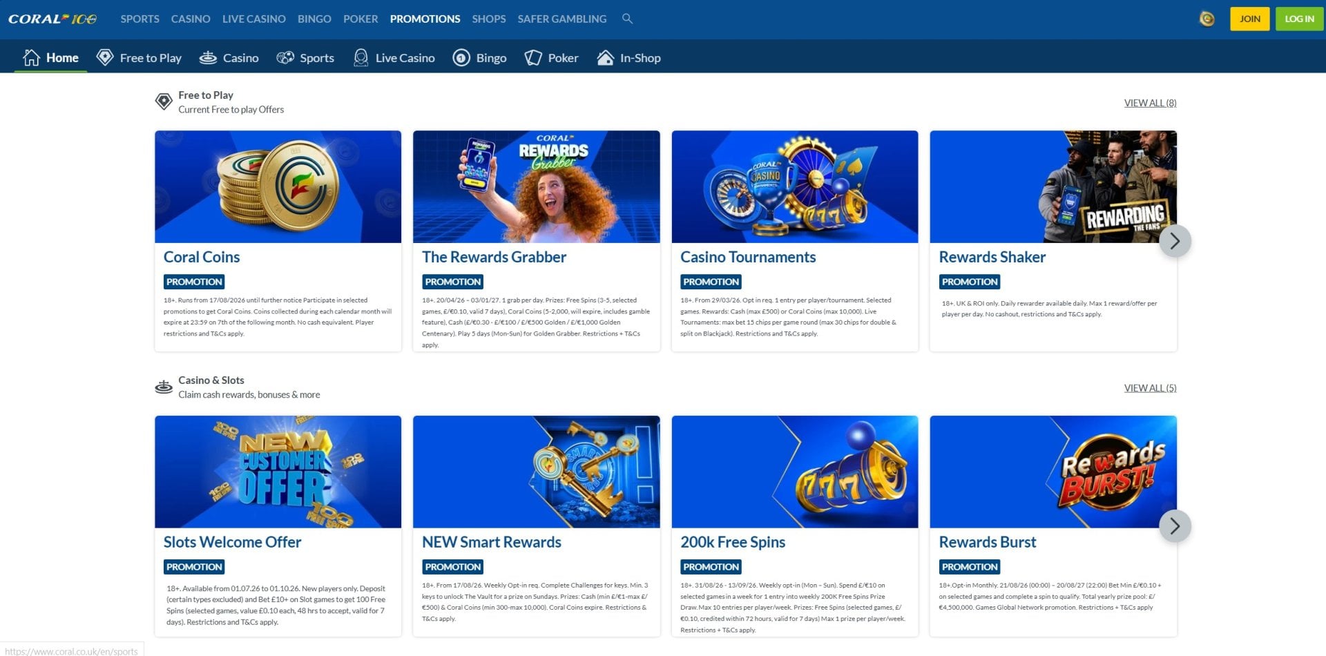Select the Bingo tab label
The width and height of the screenshot is (1326, 656).
coord(491,58)
